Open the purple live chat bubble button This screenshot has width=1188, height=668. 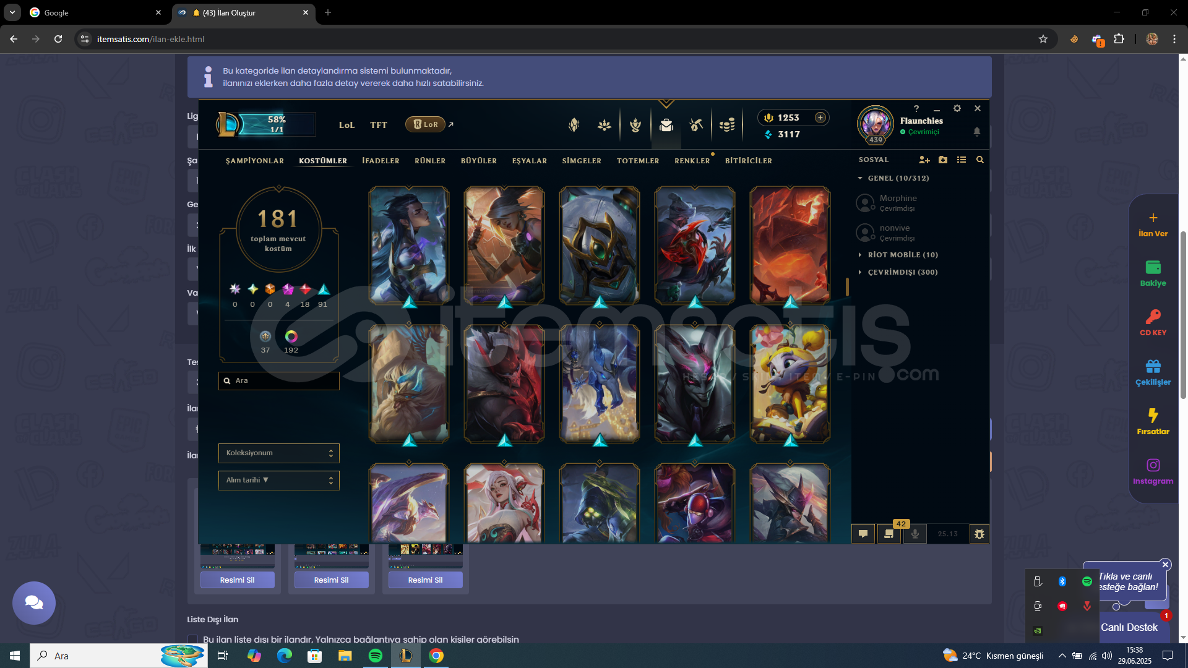(34, 603)
